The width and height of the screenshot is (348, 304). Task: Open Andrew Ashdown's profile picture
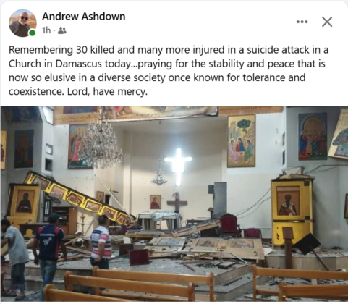(x=22, y=23)
